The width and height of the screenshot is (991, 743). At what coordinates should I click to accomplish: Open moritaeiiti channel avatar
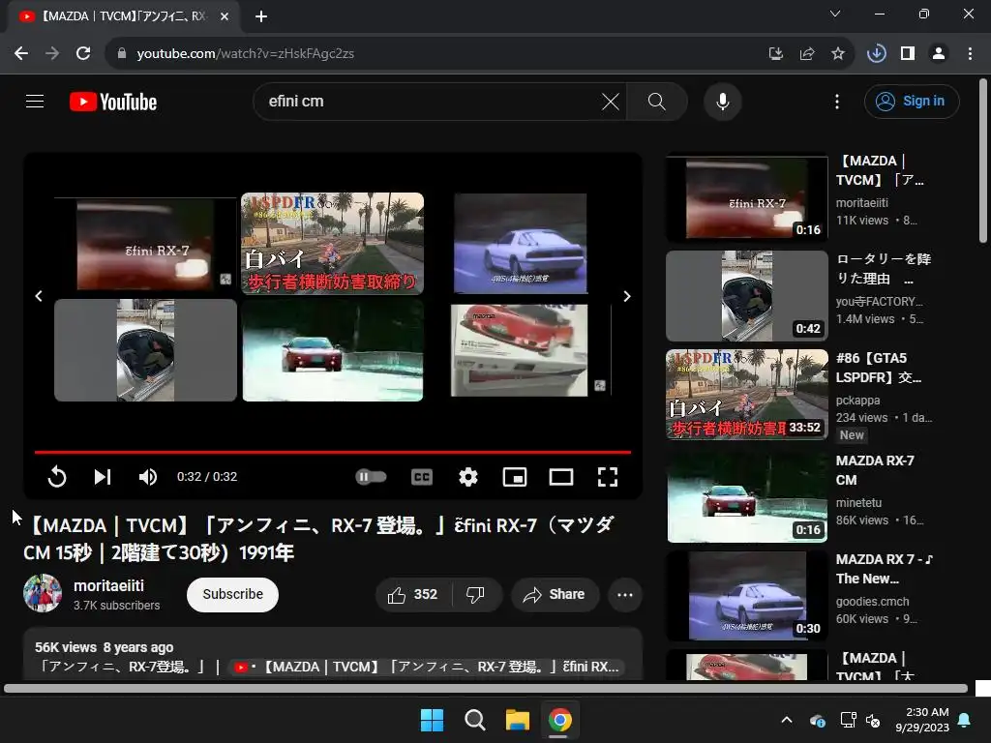tap(43, 593)
